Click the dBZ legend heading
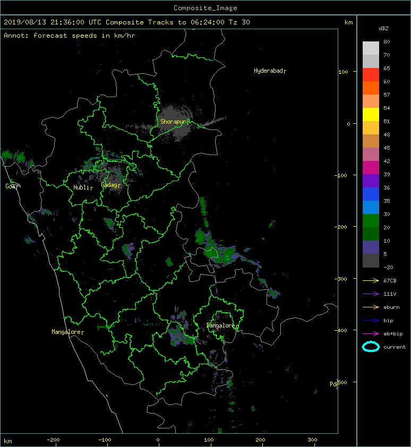This screenshot has height=447, width=411. (x=383, y=29)
